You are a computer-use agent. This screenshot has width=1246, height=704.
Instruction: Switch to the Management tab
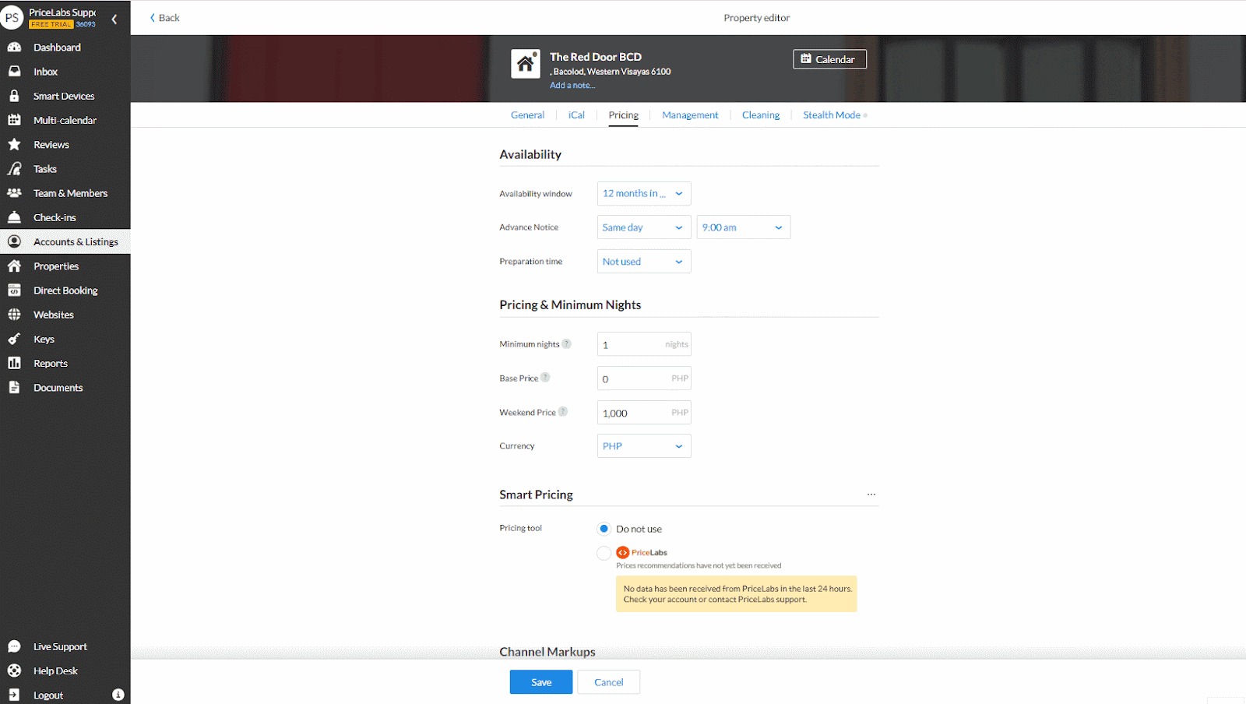point(690,115)
